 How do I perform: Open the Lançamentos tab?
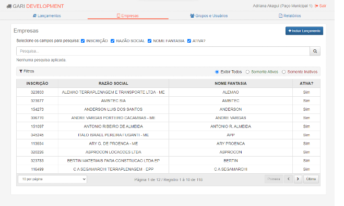coord(47,16)
